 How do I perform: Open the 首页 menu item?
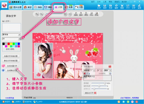93,2
